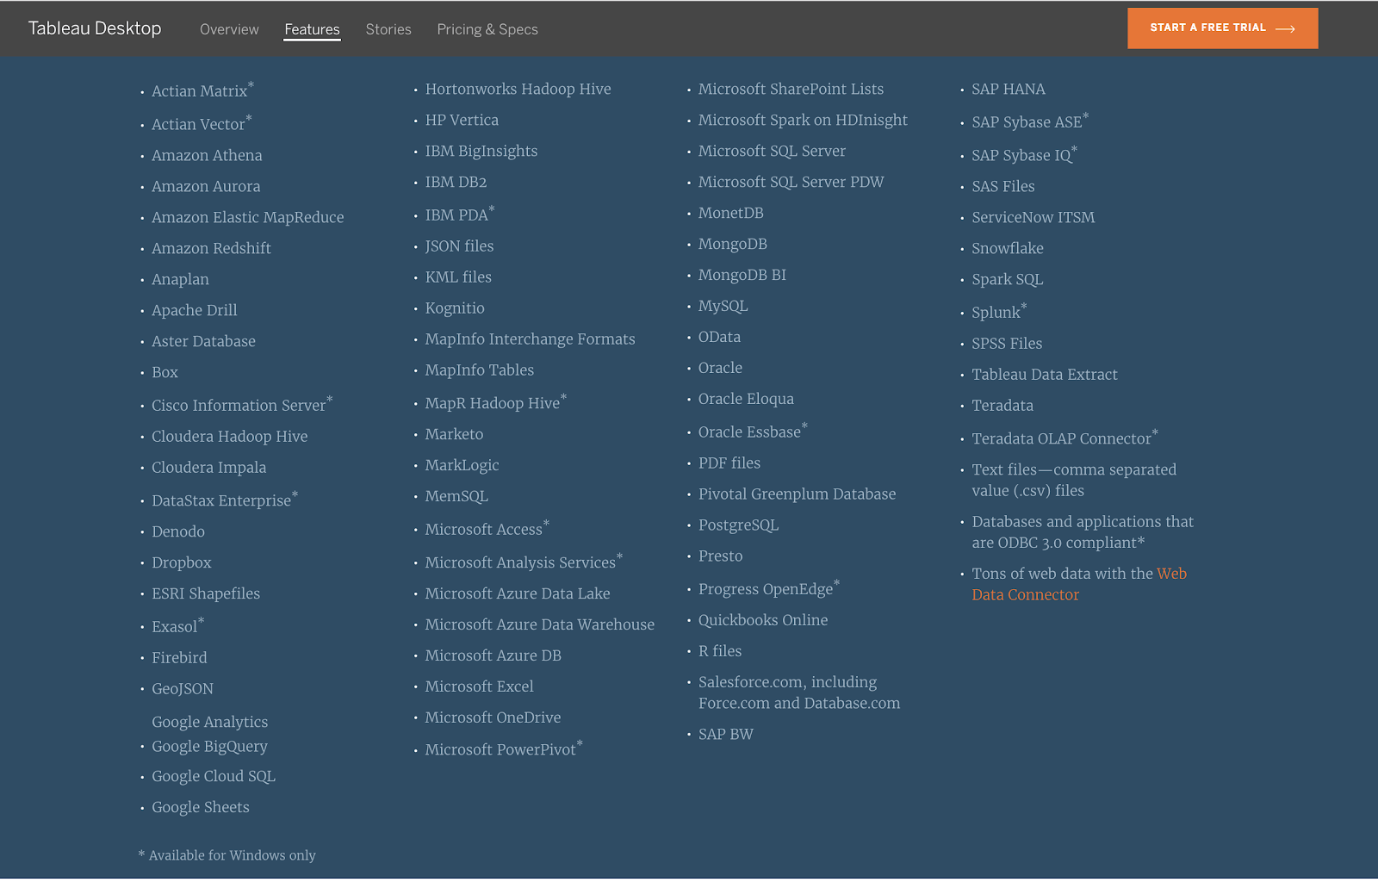Click Spark SQL entry
This screenshot has height=882, width=1378.
pos(1007,279)
